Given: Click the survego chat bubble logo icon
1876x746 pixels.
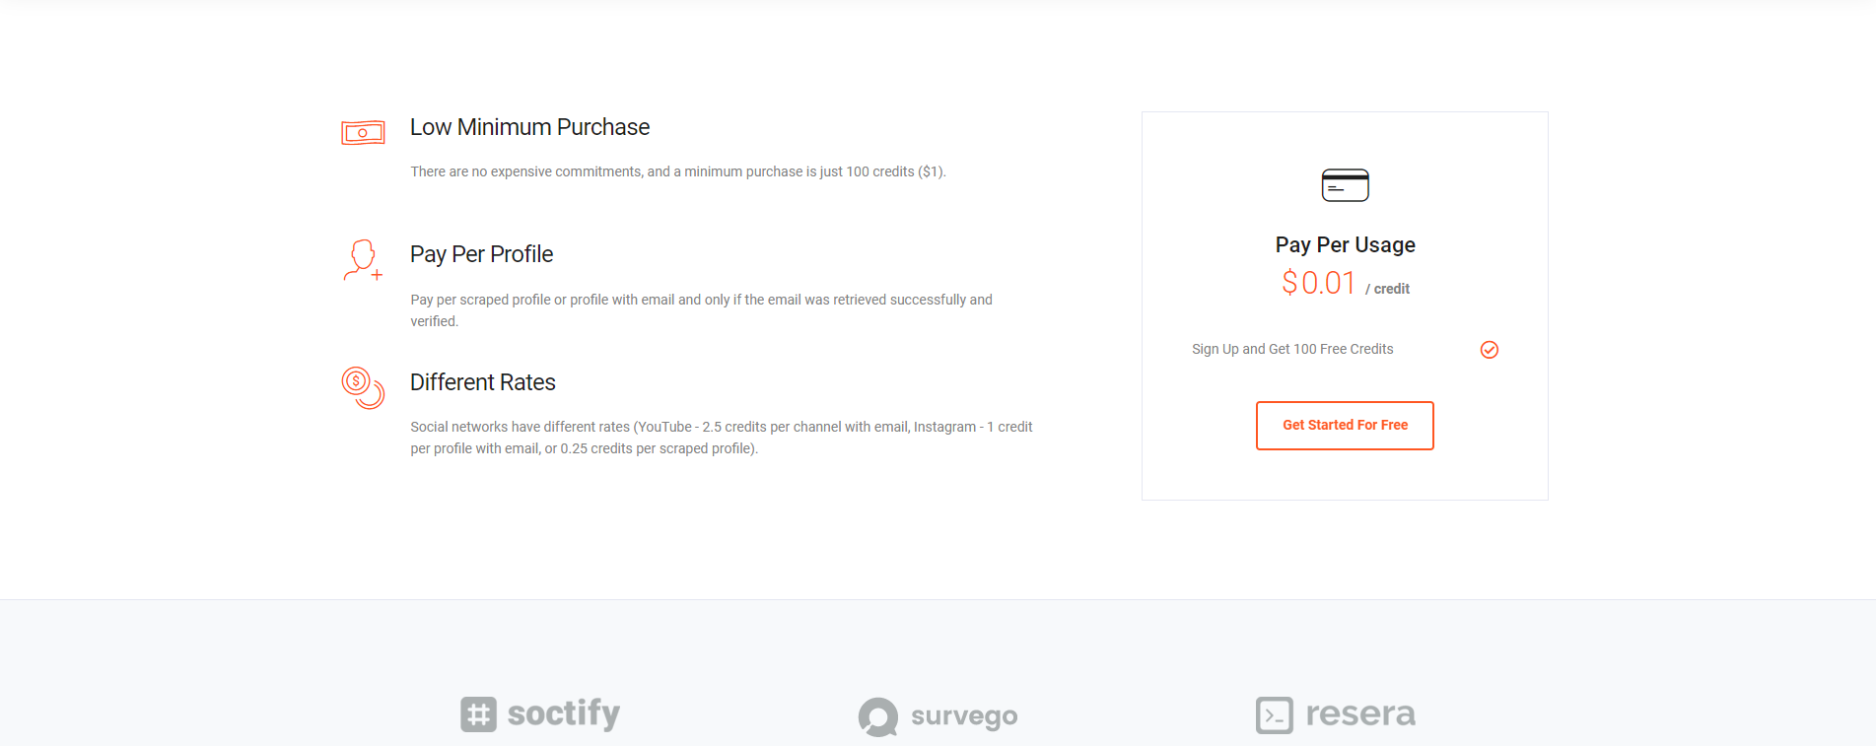Looking at the screenshot, I should (877, 716).
